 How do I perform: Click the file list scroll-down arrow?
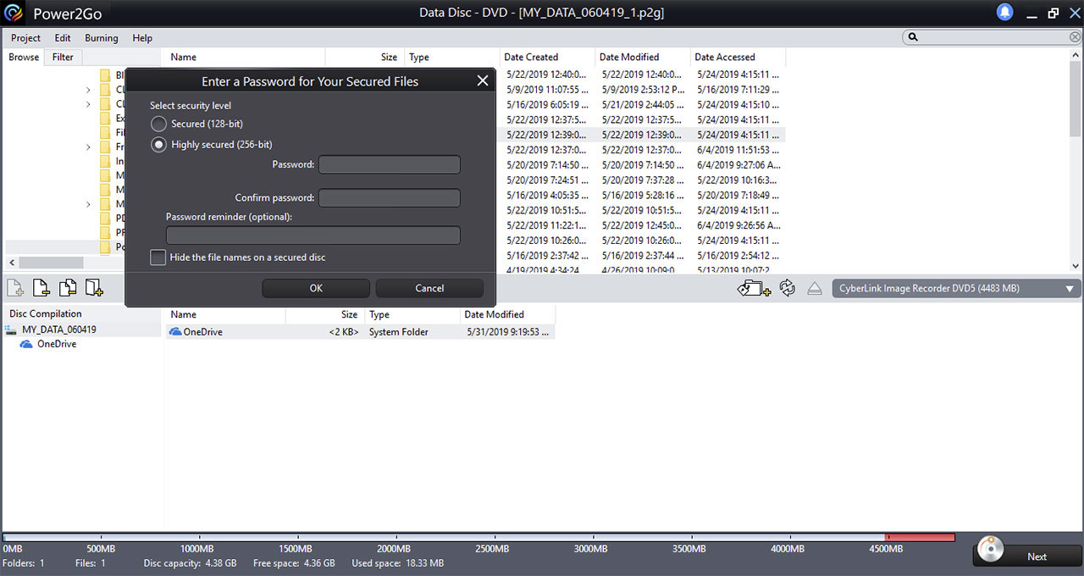1076,265
